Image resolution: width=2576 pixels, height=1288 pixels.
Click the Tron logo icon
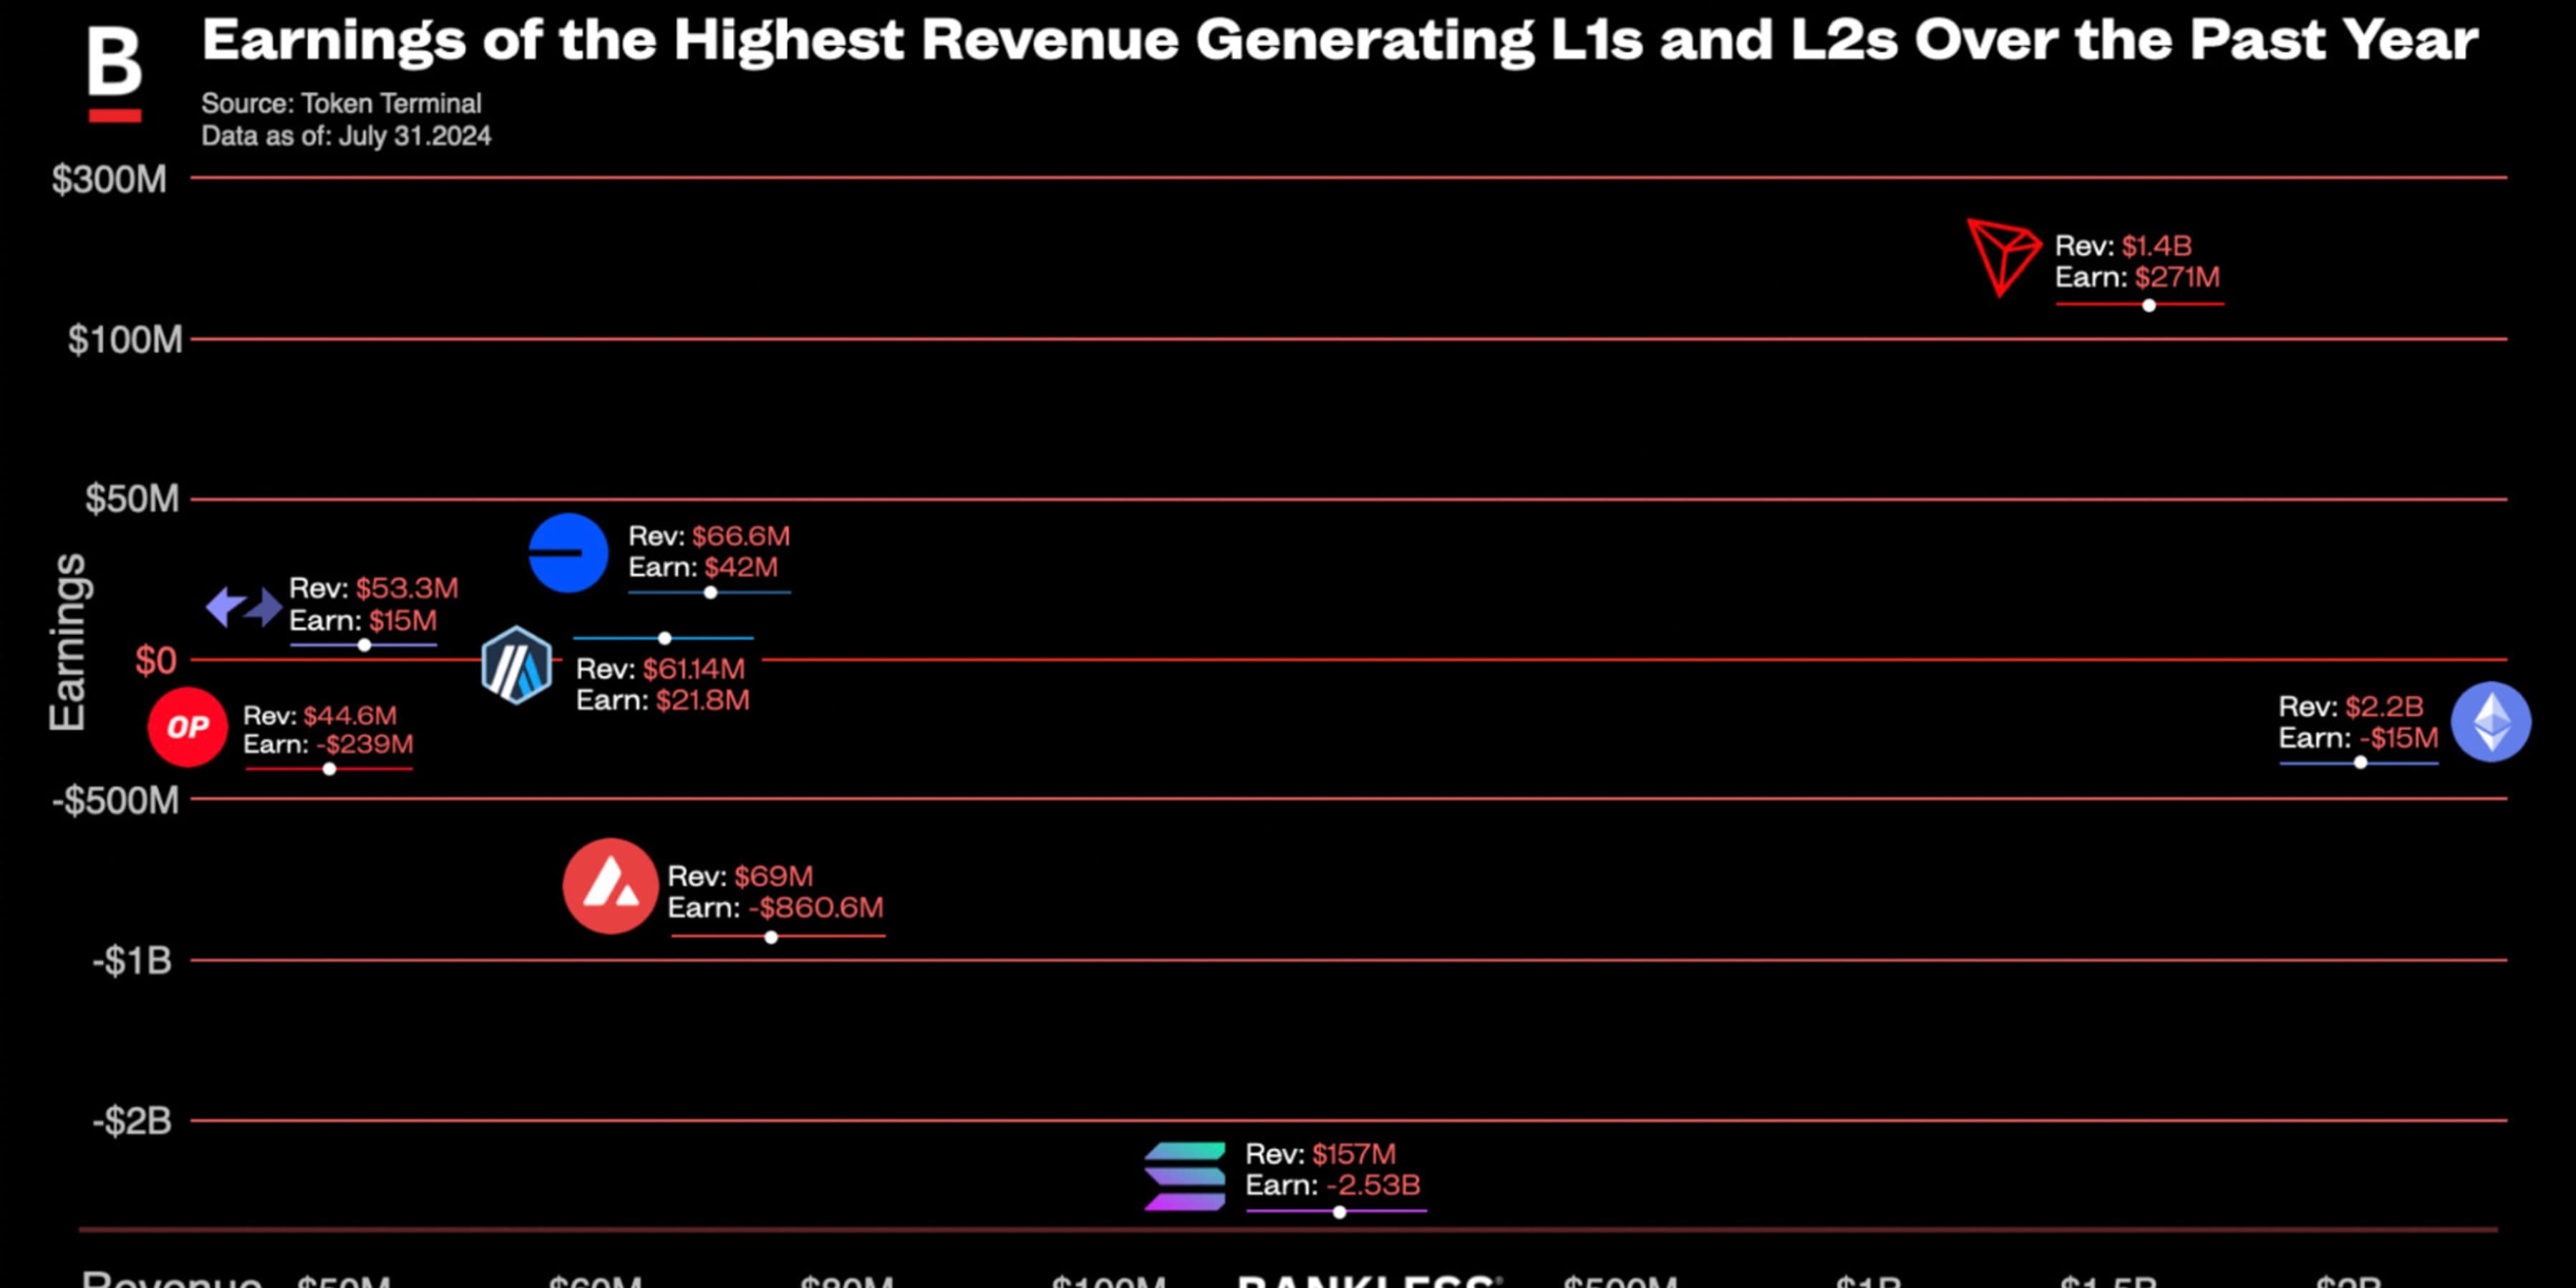pyautogui.click(x=2003, y=257)
